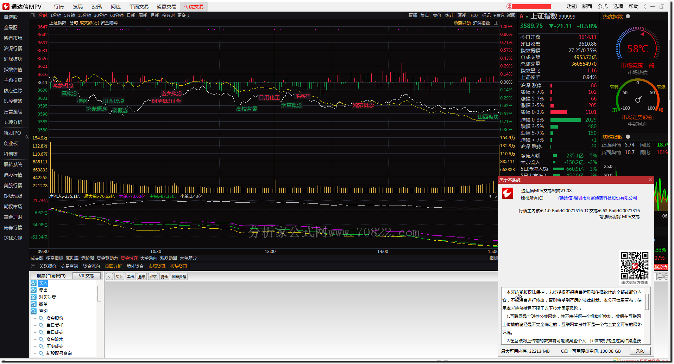The image size is (674, 364).
Task: Click the F10 toolbar item
Action: tap(474, 15)
